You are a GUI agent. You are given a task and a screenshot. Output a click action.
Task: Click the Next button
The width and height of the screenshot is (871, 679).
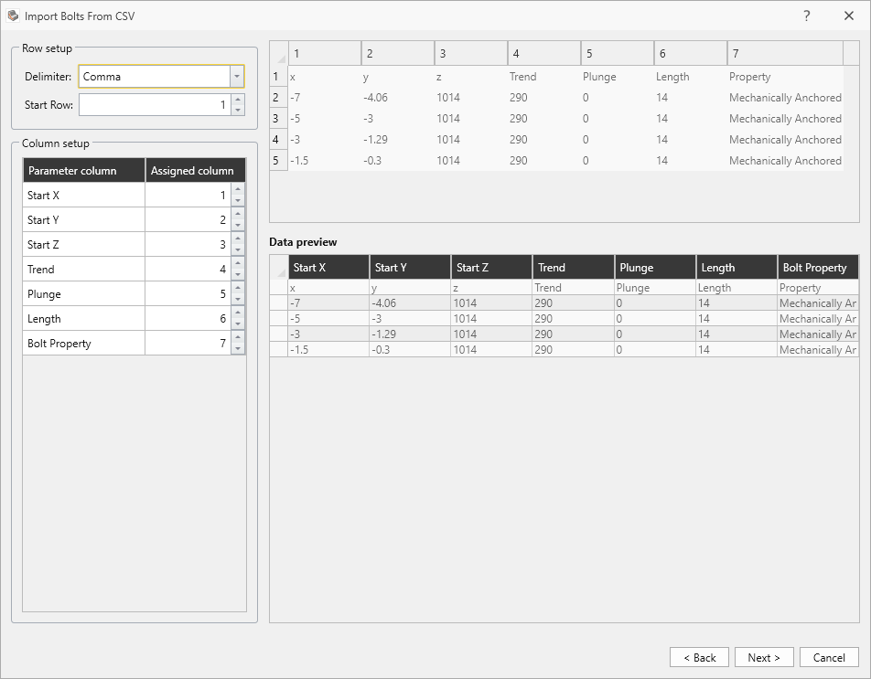point(764,657)
